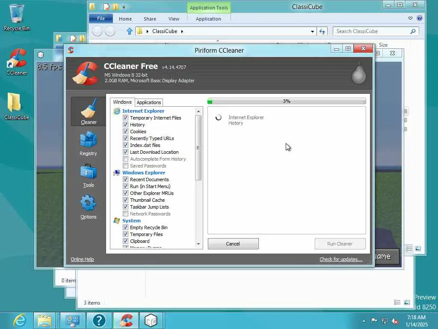The image size is (438, 329).
Task: Click cleaner list scroll-down arrow
Action: click(198, 244)
